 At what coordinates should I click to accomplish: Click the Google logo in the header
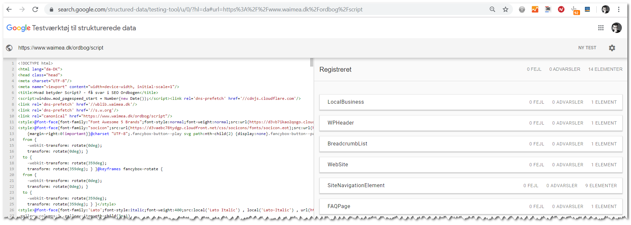[x=18, y=28]
